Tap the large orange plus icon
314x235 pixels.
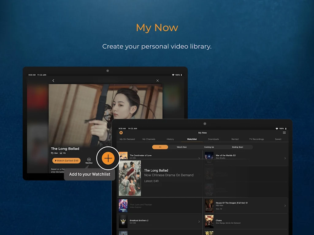108,158
